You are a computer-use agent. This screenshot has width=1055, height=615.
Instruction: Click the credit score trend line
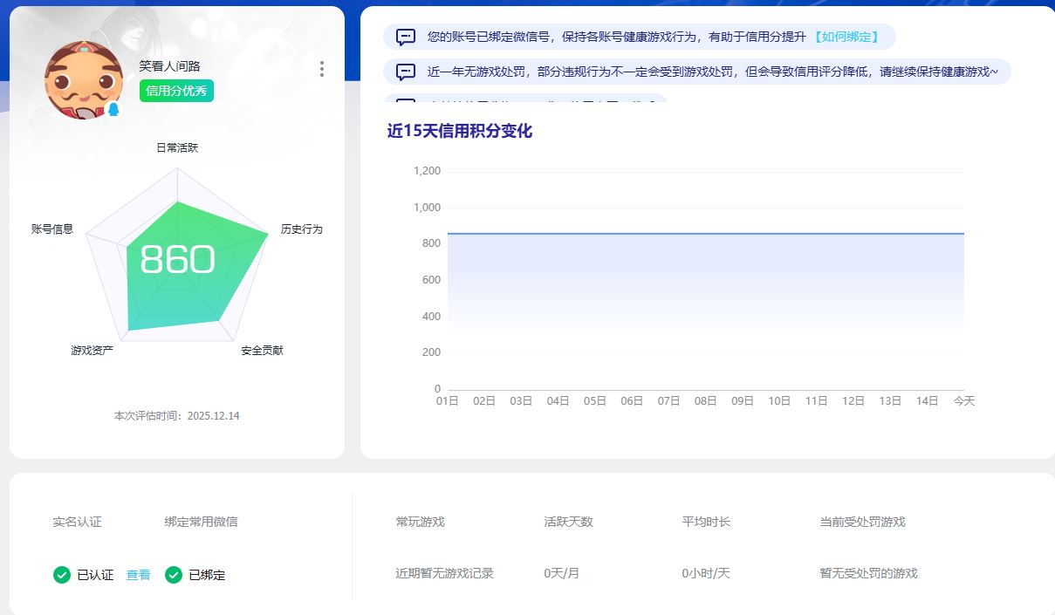[698, 233]
